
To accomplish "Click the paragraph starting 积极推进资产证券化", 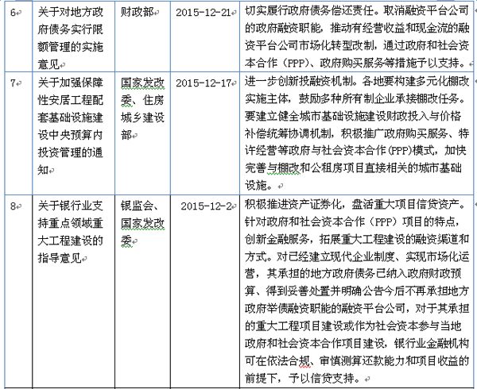I will 357,291.
